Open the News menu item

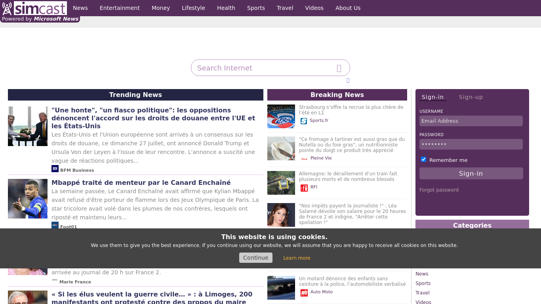click(x=80, y=8)
